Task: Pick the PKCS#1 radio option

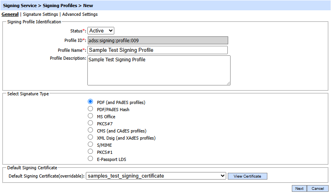Action: (90, 151)
